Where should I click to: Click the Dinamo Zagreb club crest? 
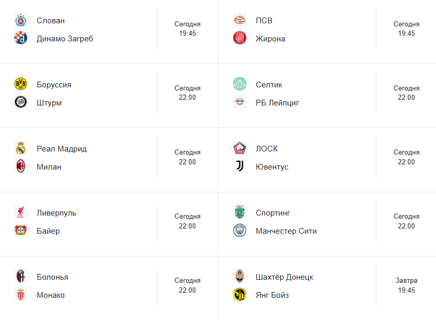click(20, 38)
